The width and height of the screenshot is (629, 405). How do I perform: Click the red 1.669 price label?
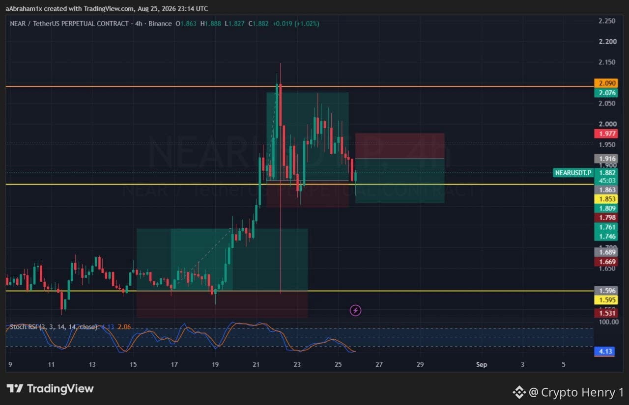[605, 262]
